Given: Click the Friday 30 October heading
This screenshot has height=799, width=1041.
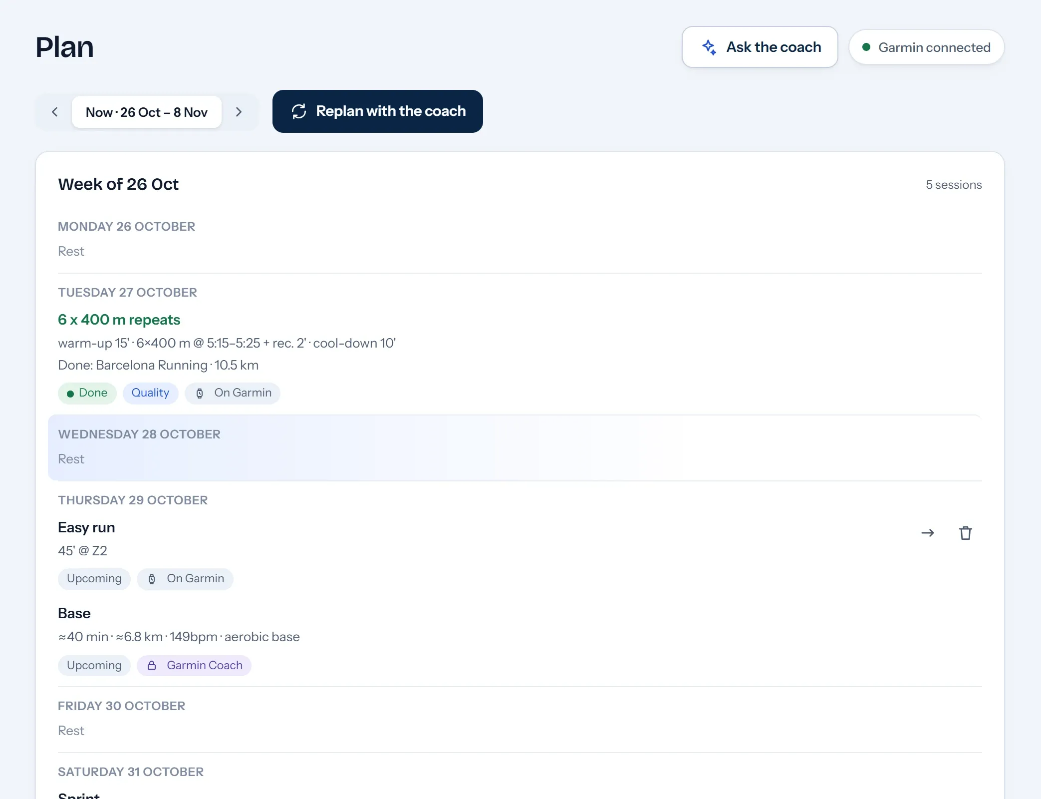Looking at the screenshot, I should pyautogui.click(x=121, y=706).
